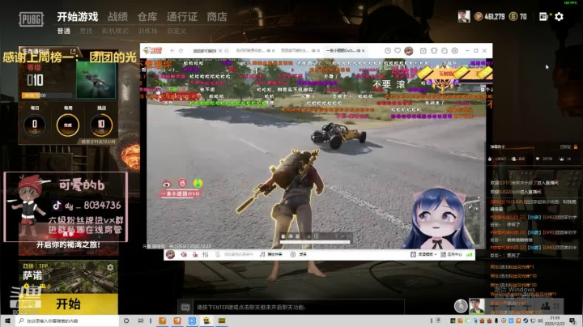Open the daily check-in calendar icon
583x327 pixels.
(x=423, y=50)
